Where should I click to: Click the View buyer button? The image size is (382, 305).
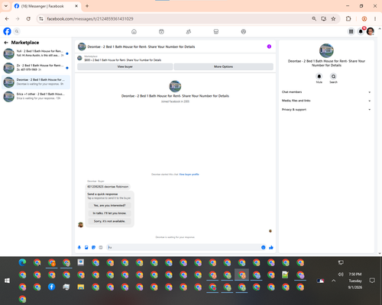point(125,66)
